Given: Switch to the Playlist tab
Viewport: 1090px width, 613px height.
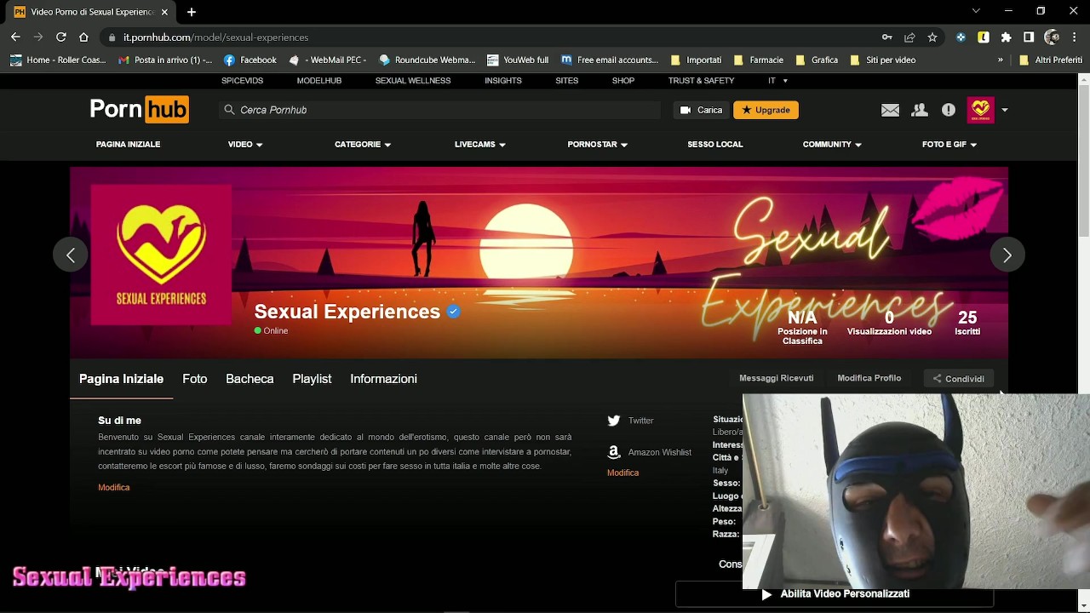Looking at the screenshot, I should click(312, 379).
